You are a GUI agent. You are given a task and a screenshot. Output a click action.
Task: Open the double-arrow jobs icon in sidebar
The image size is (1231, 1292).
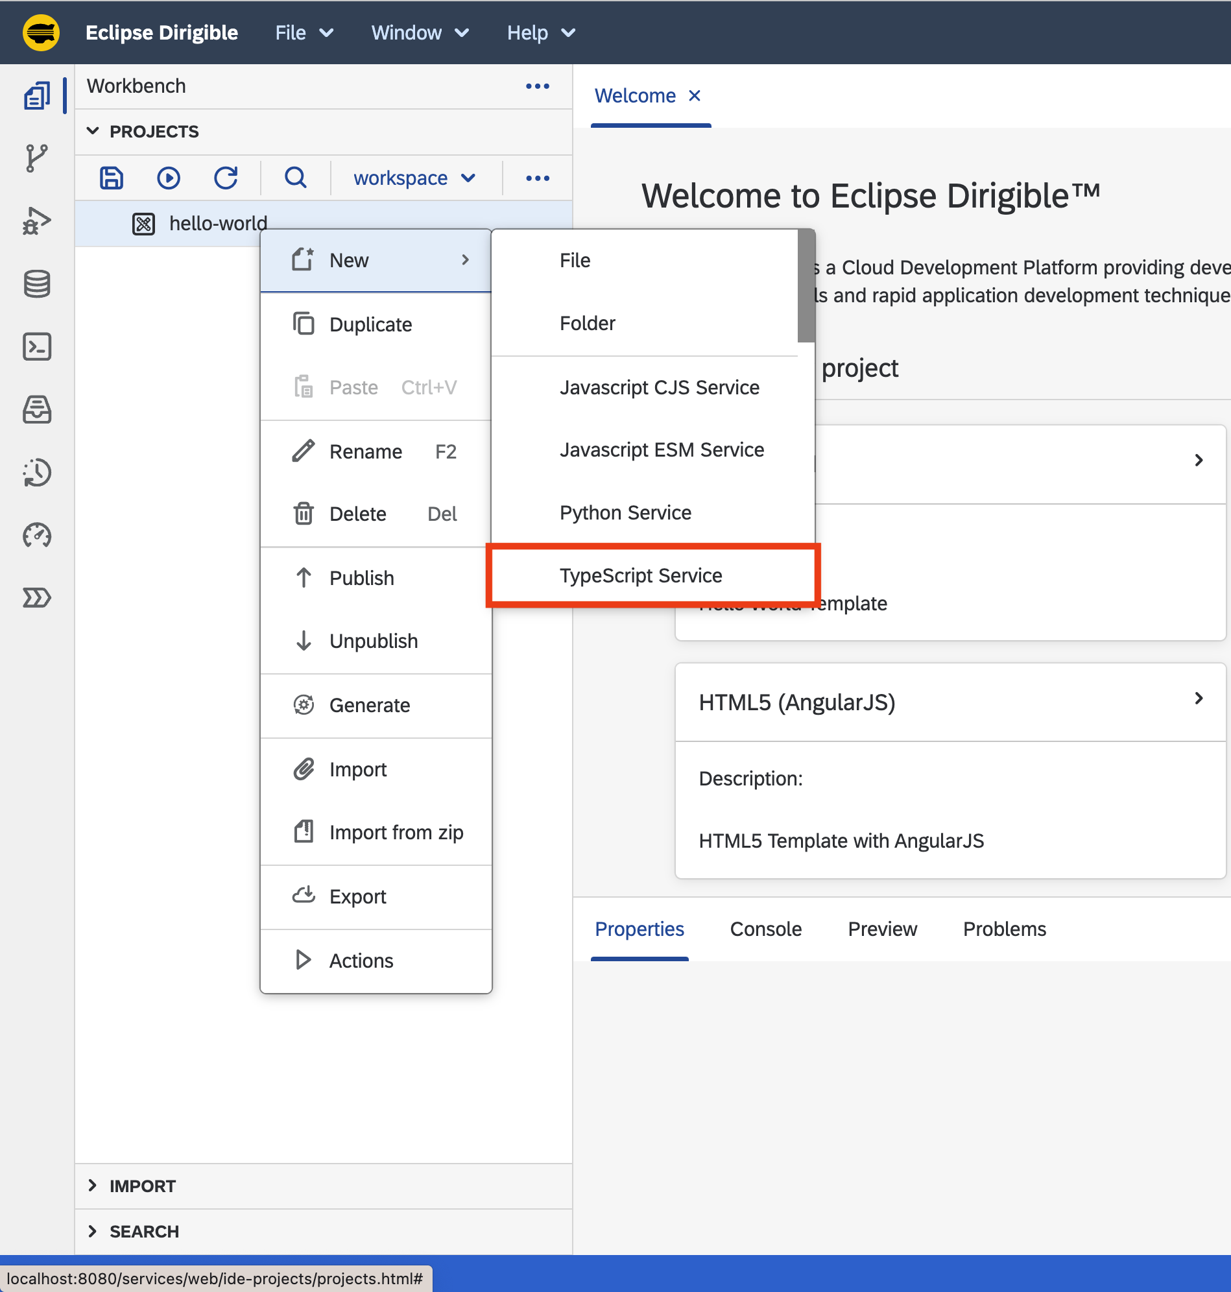tap(38, 598)
